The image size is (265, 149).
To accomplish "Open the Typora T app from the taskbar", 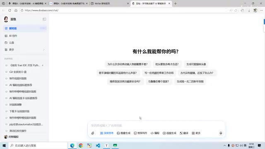I will (x=106, y=145).
